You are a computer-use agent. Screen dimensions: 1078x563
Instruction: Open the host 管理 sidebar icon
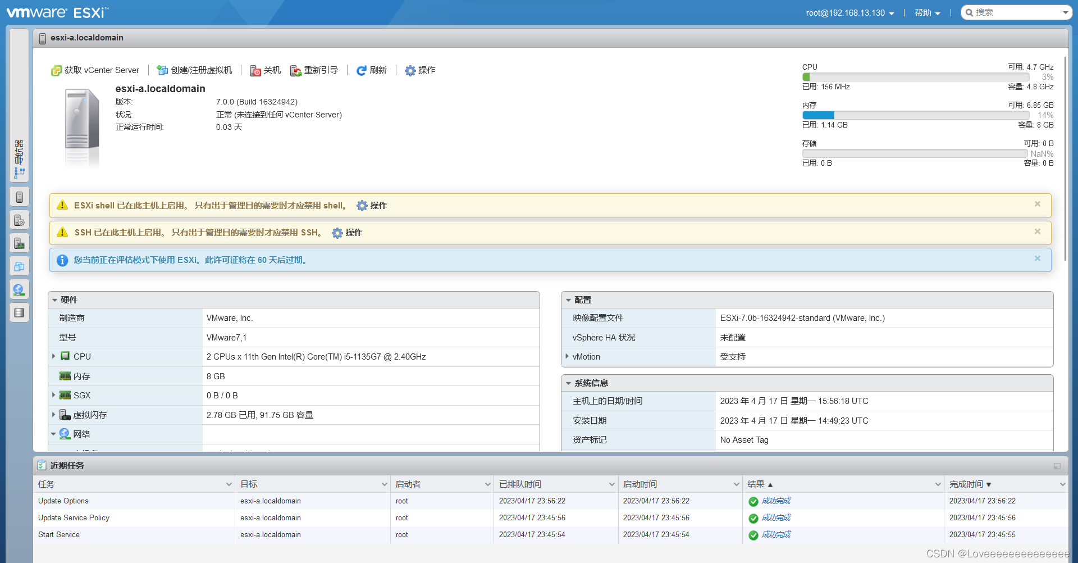coord(20,220)
